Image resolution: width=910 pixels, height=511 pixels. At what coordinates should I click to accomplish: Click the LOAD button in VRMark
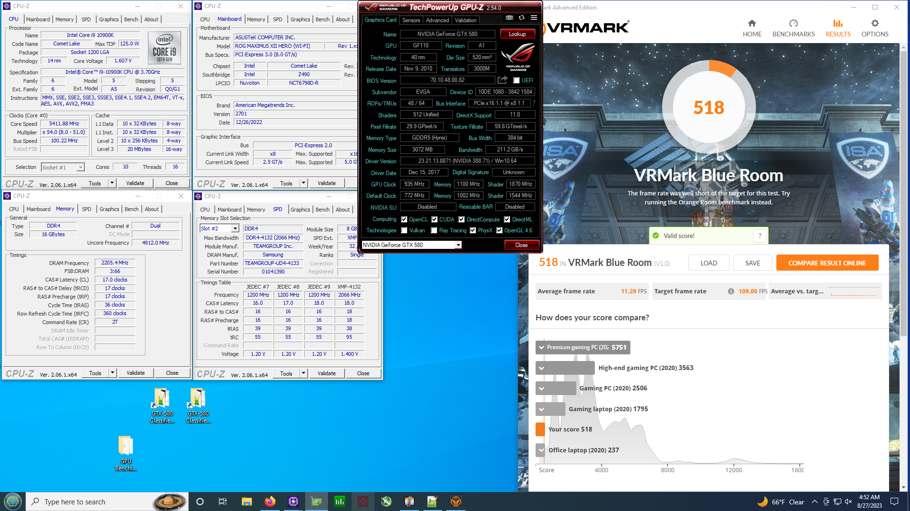pyautogui.click(x=709, y=263)
